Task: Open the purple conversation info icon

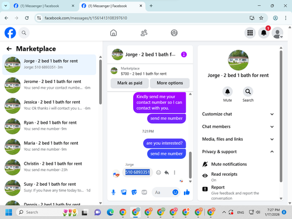Action: [184, 54]
